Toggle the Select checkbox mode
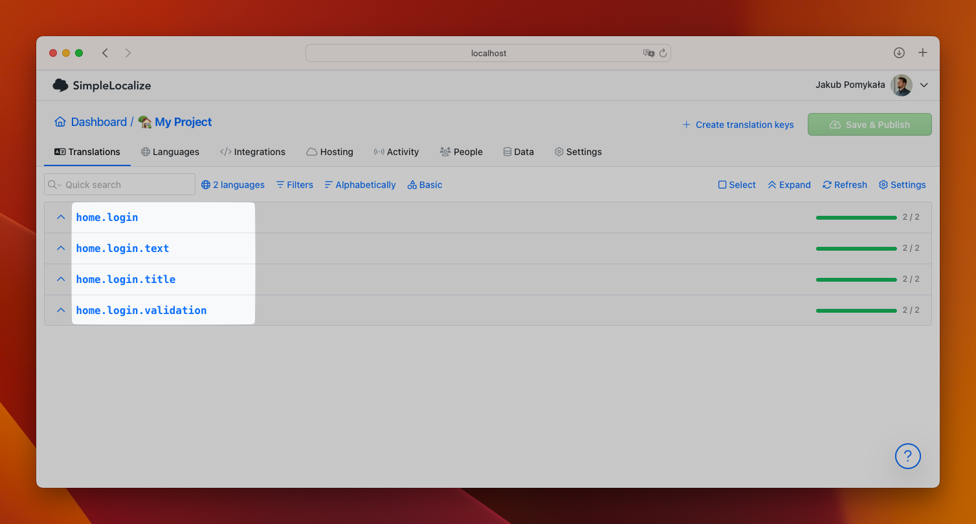The image size is (976, 524). pyautogui.click(x=737, y=185)
